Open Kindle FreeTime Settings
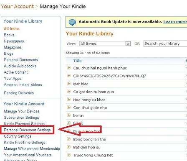This screenshot has height=161, width=187. (25, 143)
